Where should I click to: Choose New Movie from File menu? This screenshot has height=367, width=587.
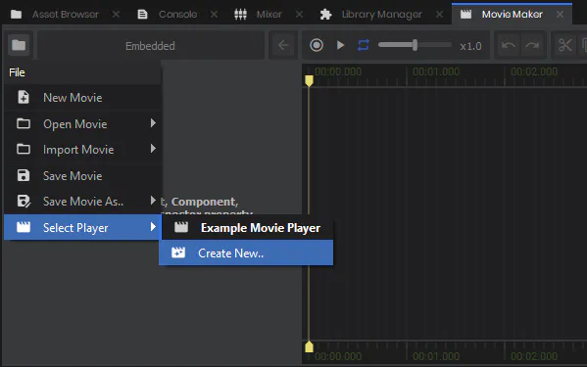[82, 98]
